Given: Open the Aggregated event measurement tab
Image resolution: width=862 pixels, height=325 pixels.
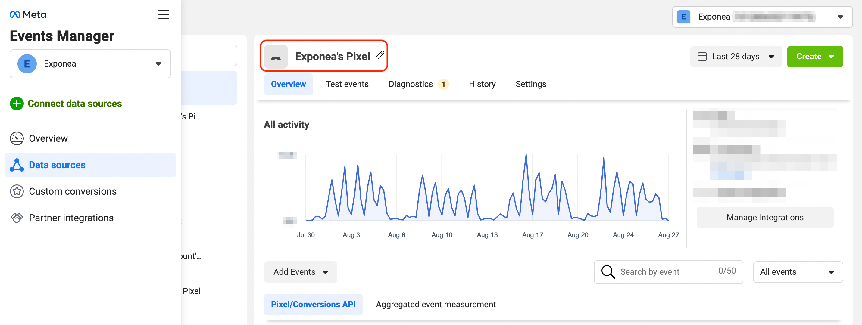Looking at the screenshot, I should tap(436, 304).
